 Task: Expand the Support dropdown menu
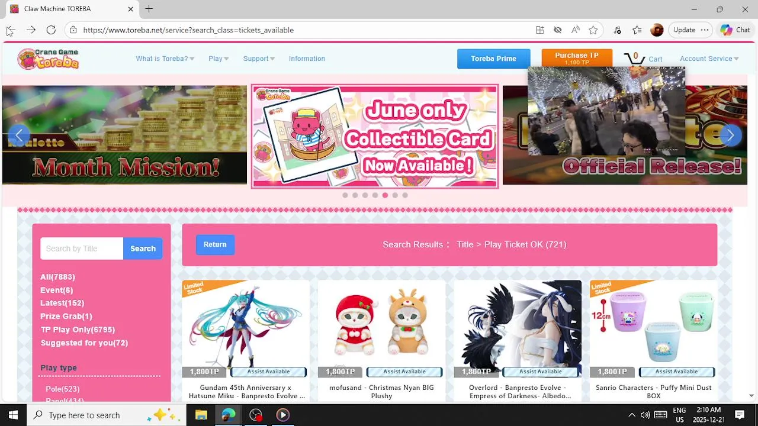point(259,59)
